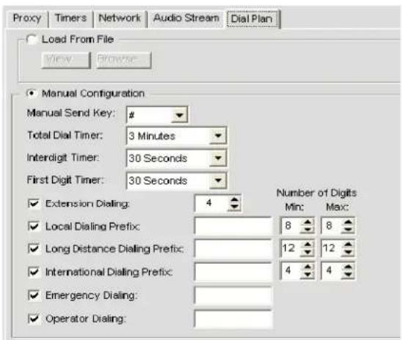Open the Manual Send Key dropdown
402x340 pixels.
point(179,115)
